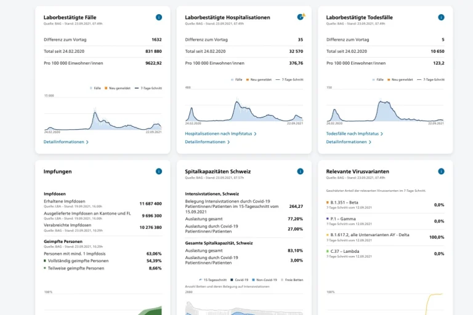Select the 54,39% Vollständig geimpfte value
473x315 pixels.
coord(154,261)
